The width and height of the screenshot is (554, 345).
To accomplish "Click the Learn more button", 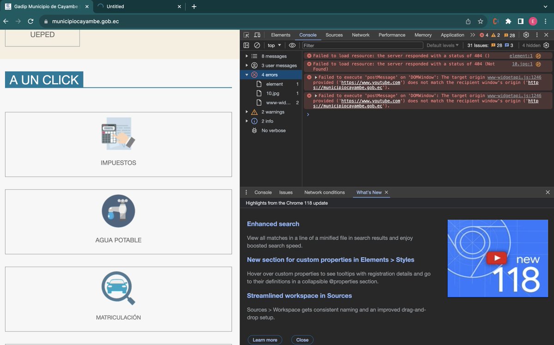I will point(265,340).
